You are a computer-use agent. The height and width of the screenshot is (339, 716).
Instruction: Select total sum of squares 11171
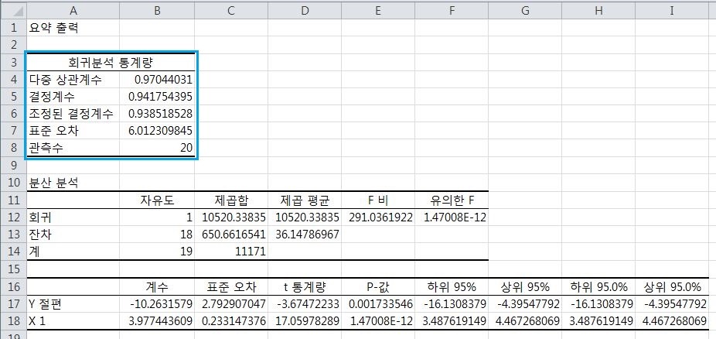[230, 252]
